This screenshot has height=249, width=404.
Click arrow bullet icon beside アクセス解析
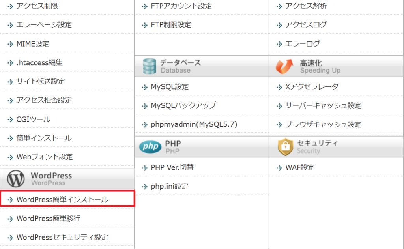(x=279, y=6)
